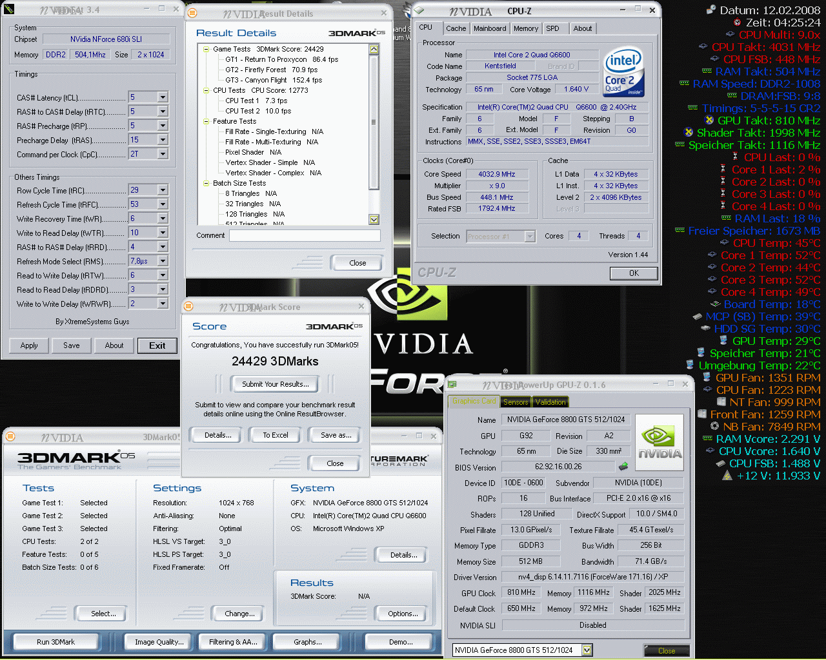Viewport: 826px width, 660px height.
Task: Click the RAM stick icon beside RAM Takt
Action: (707, 71)
